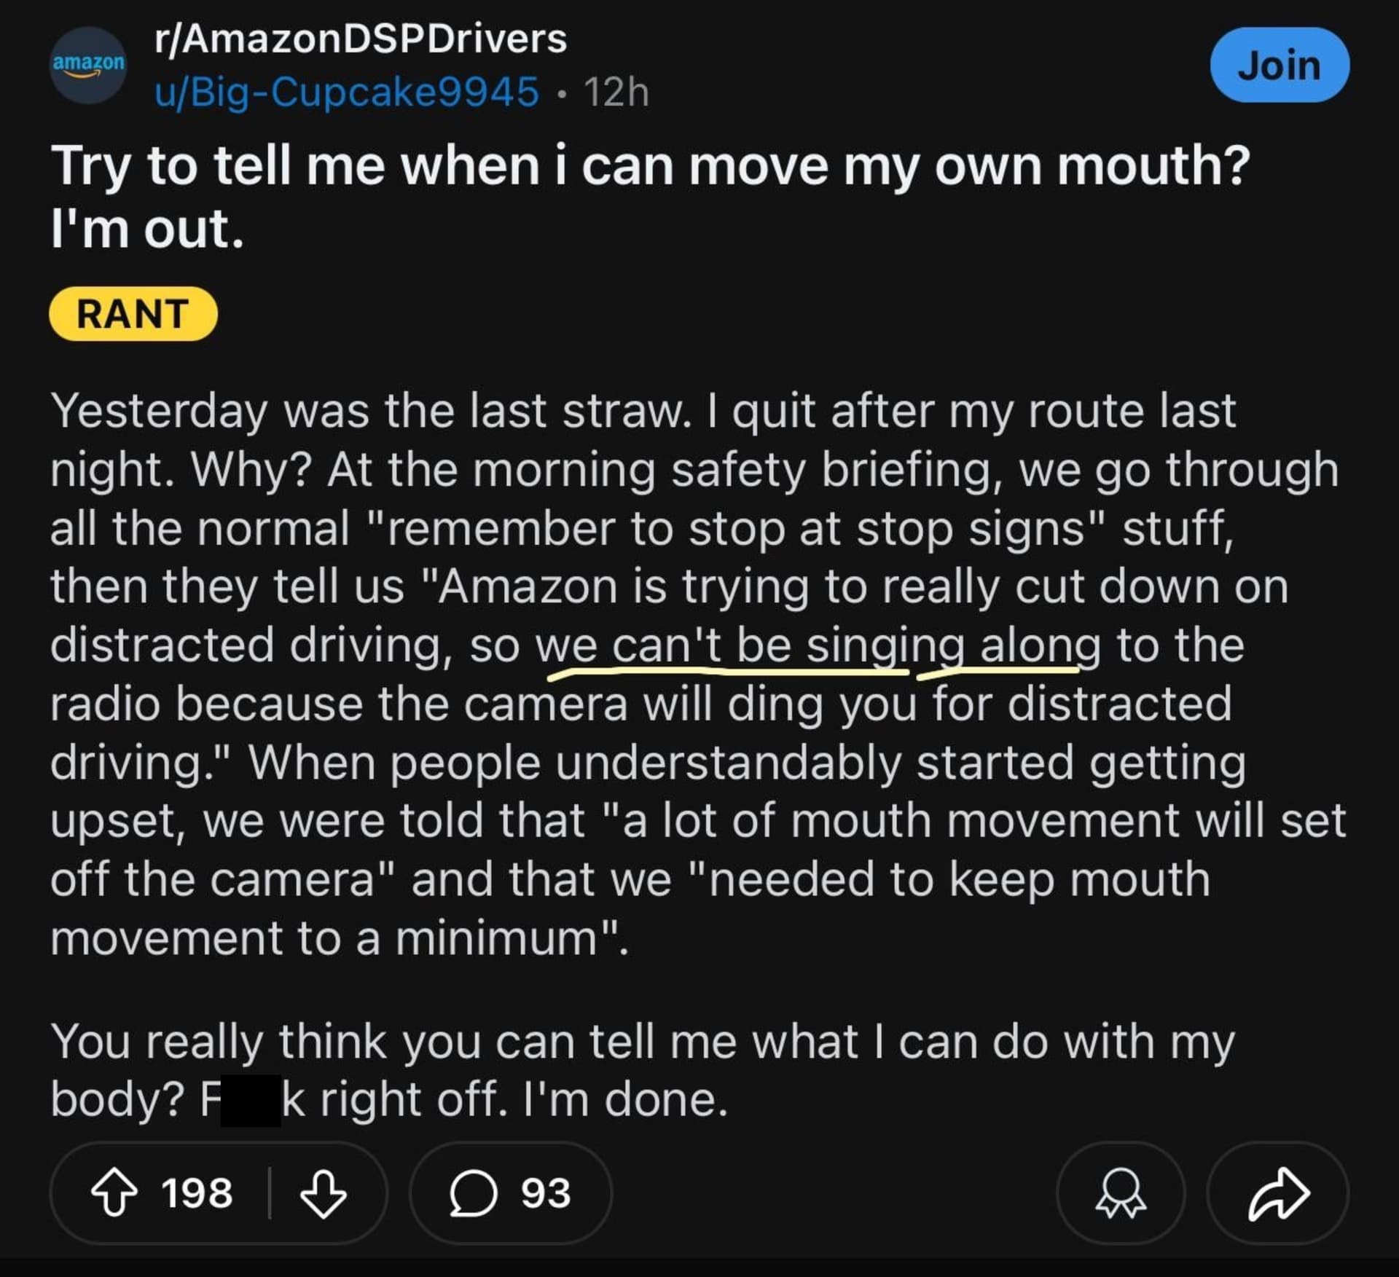Click the 12h post timestamp
This screenshot has height=1277, width=1399.
point(616,93)
